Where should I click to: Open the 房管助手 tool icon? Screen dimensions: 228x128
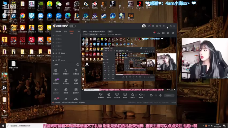(x=66, y=72)
